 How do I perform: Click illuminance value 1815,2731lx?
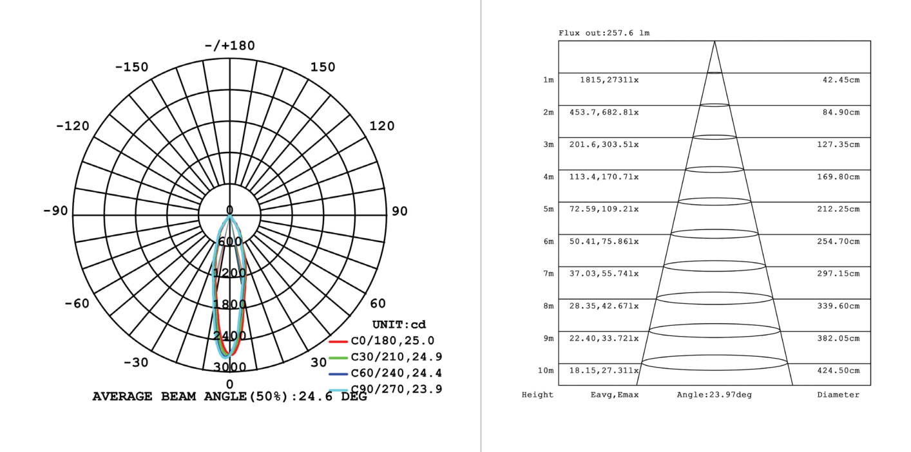coord(609,80)
